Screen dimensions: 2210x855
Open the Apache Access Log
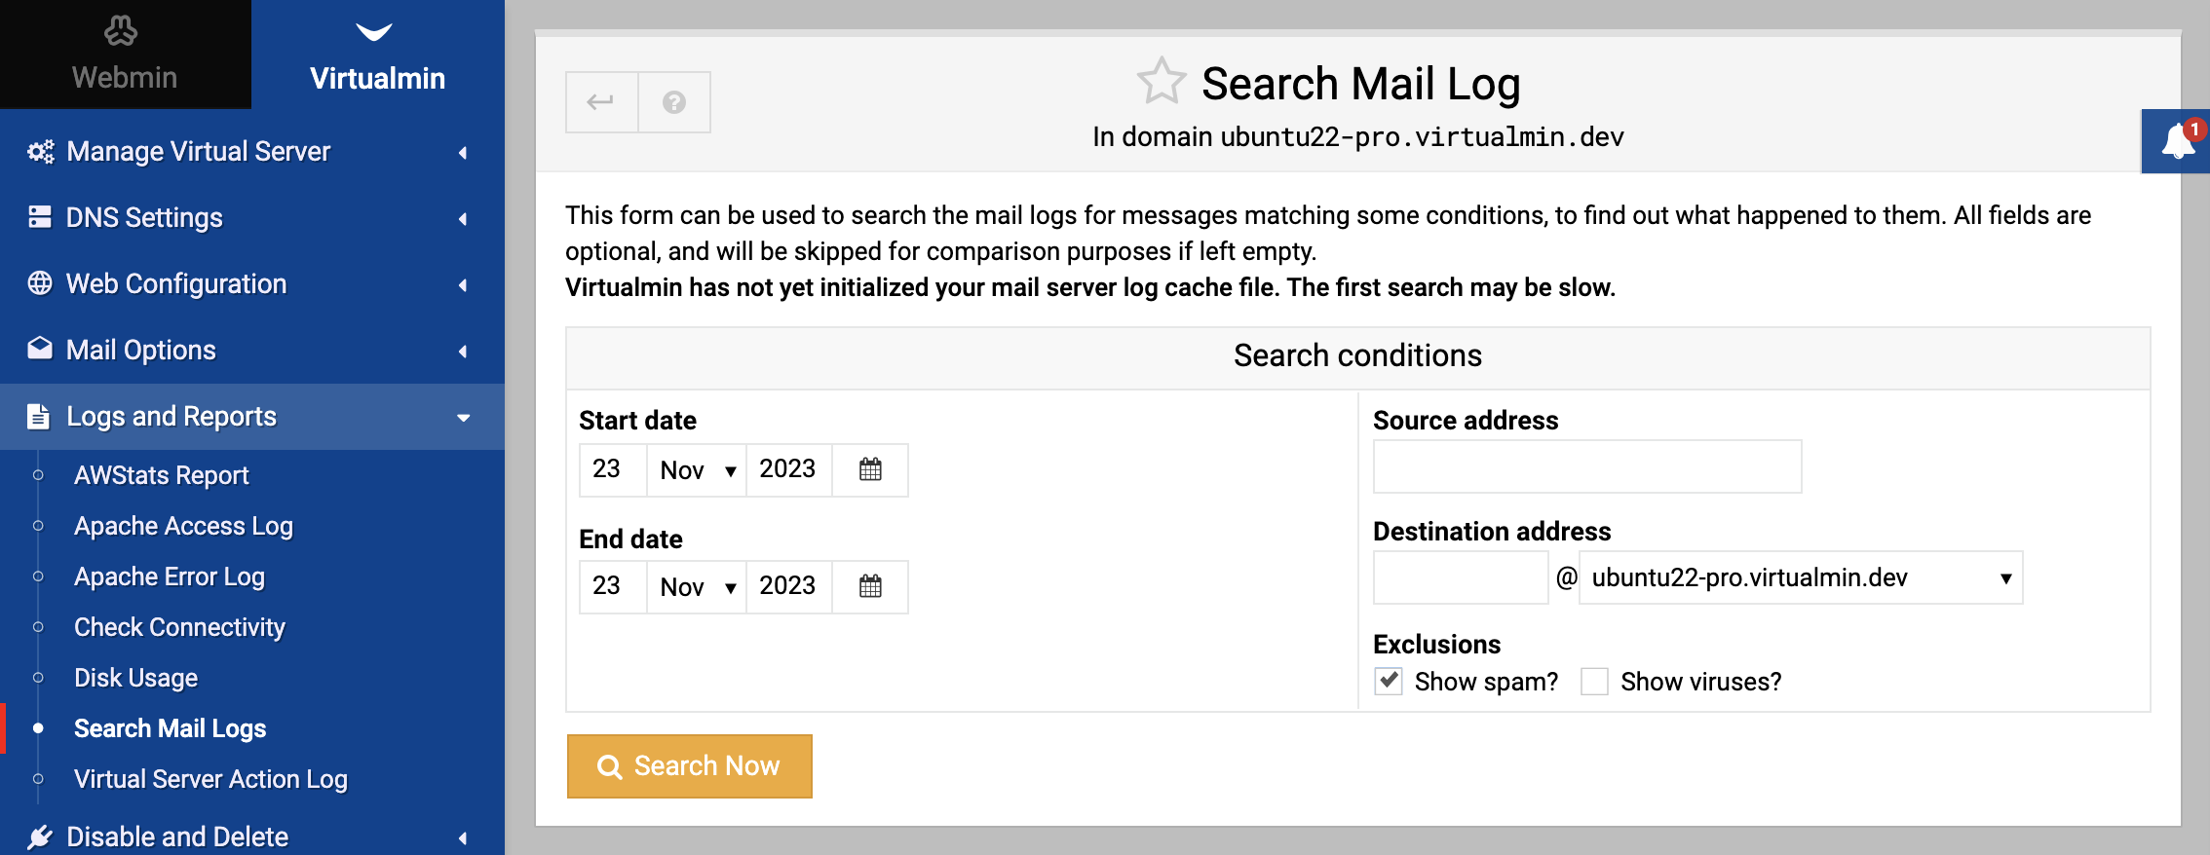click(x=183, y=526)
